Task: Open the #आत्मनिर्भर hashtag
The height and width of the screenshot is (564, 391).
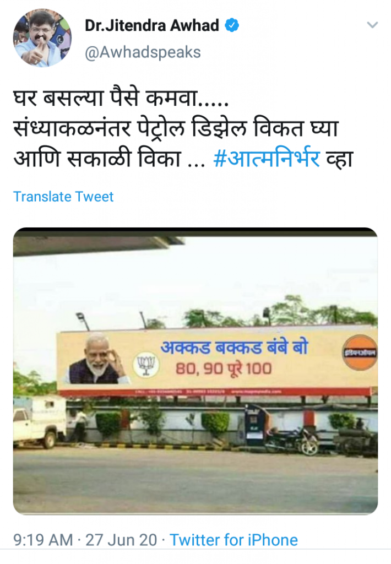Action: (266, 158)
